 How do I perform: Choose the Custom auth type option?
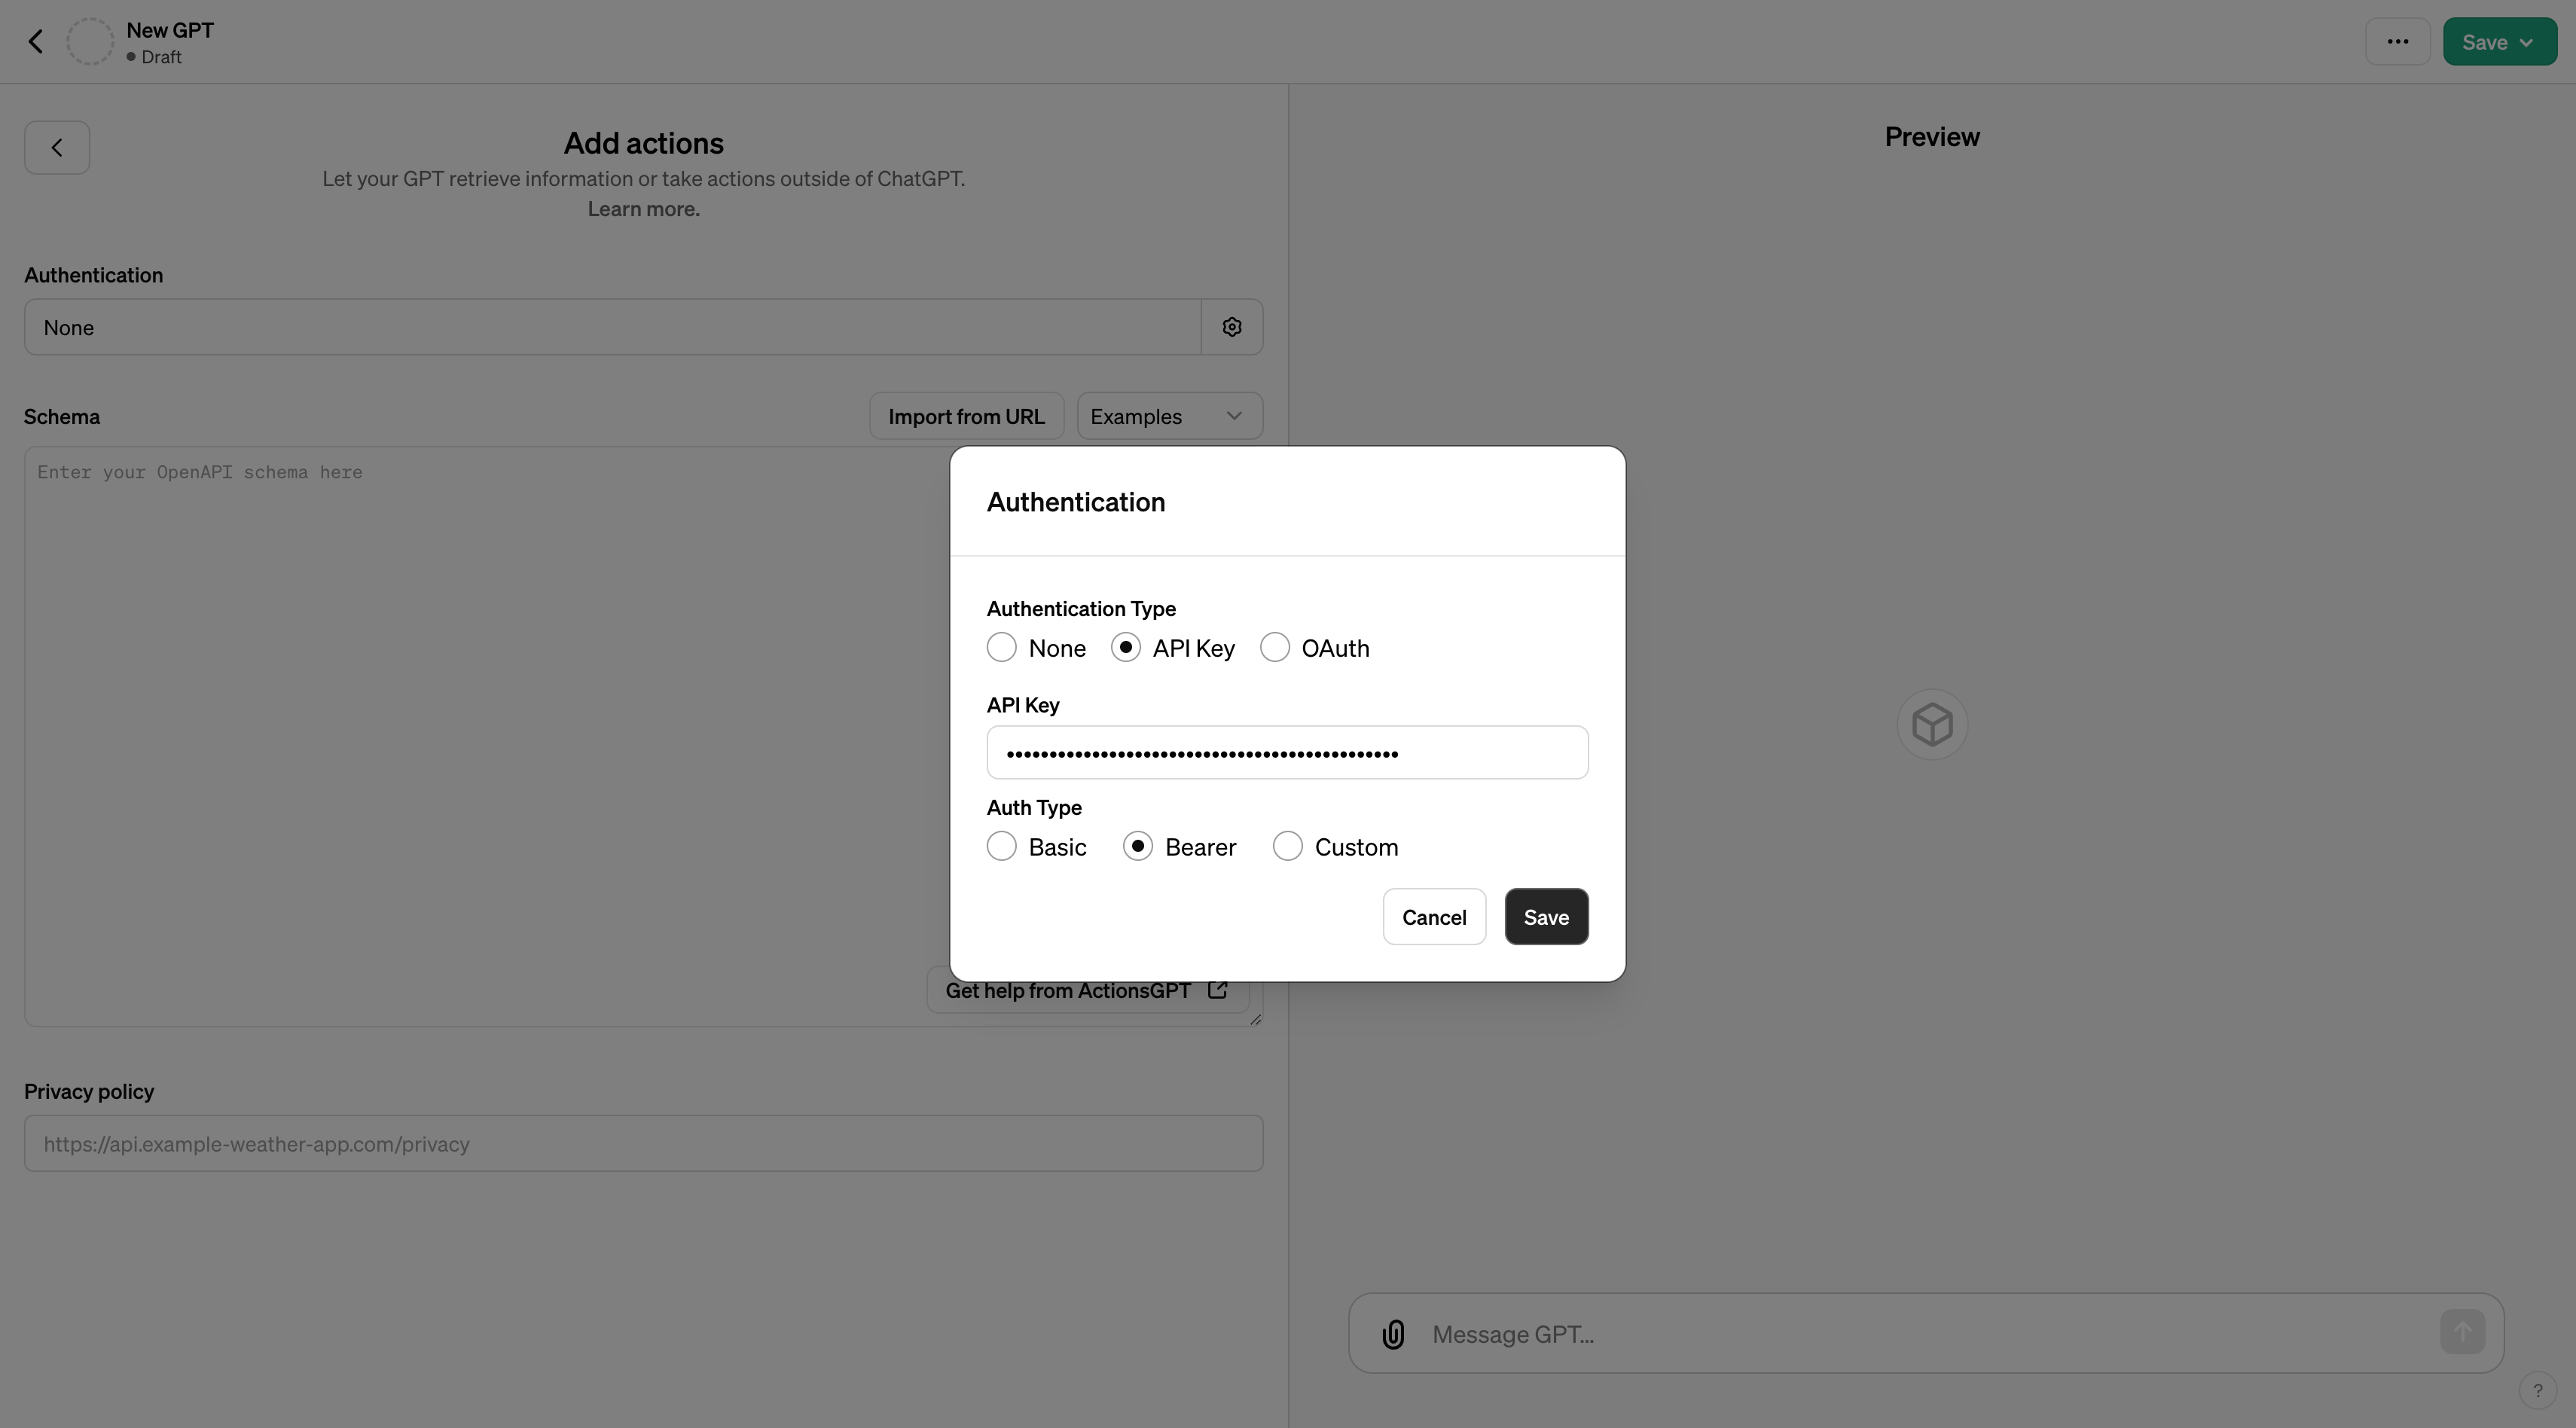point(1288,847)
